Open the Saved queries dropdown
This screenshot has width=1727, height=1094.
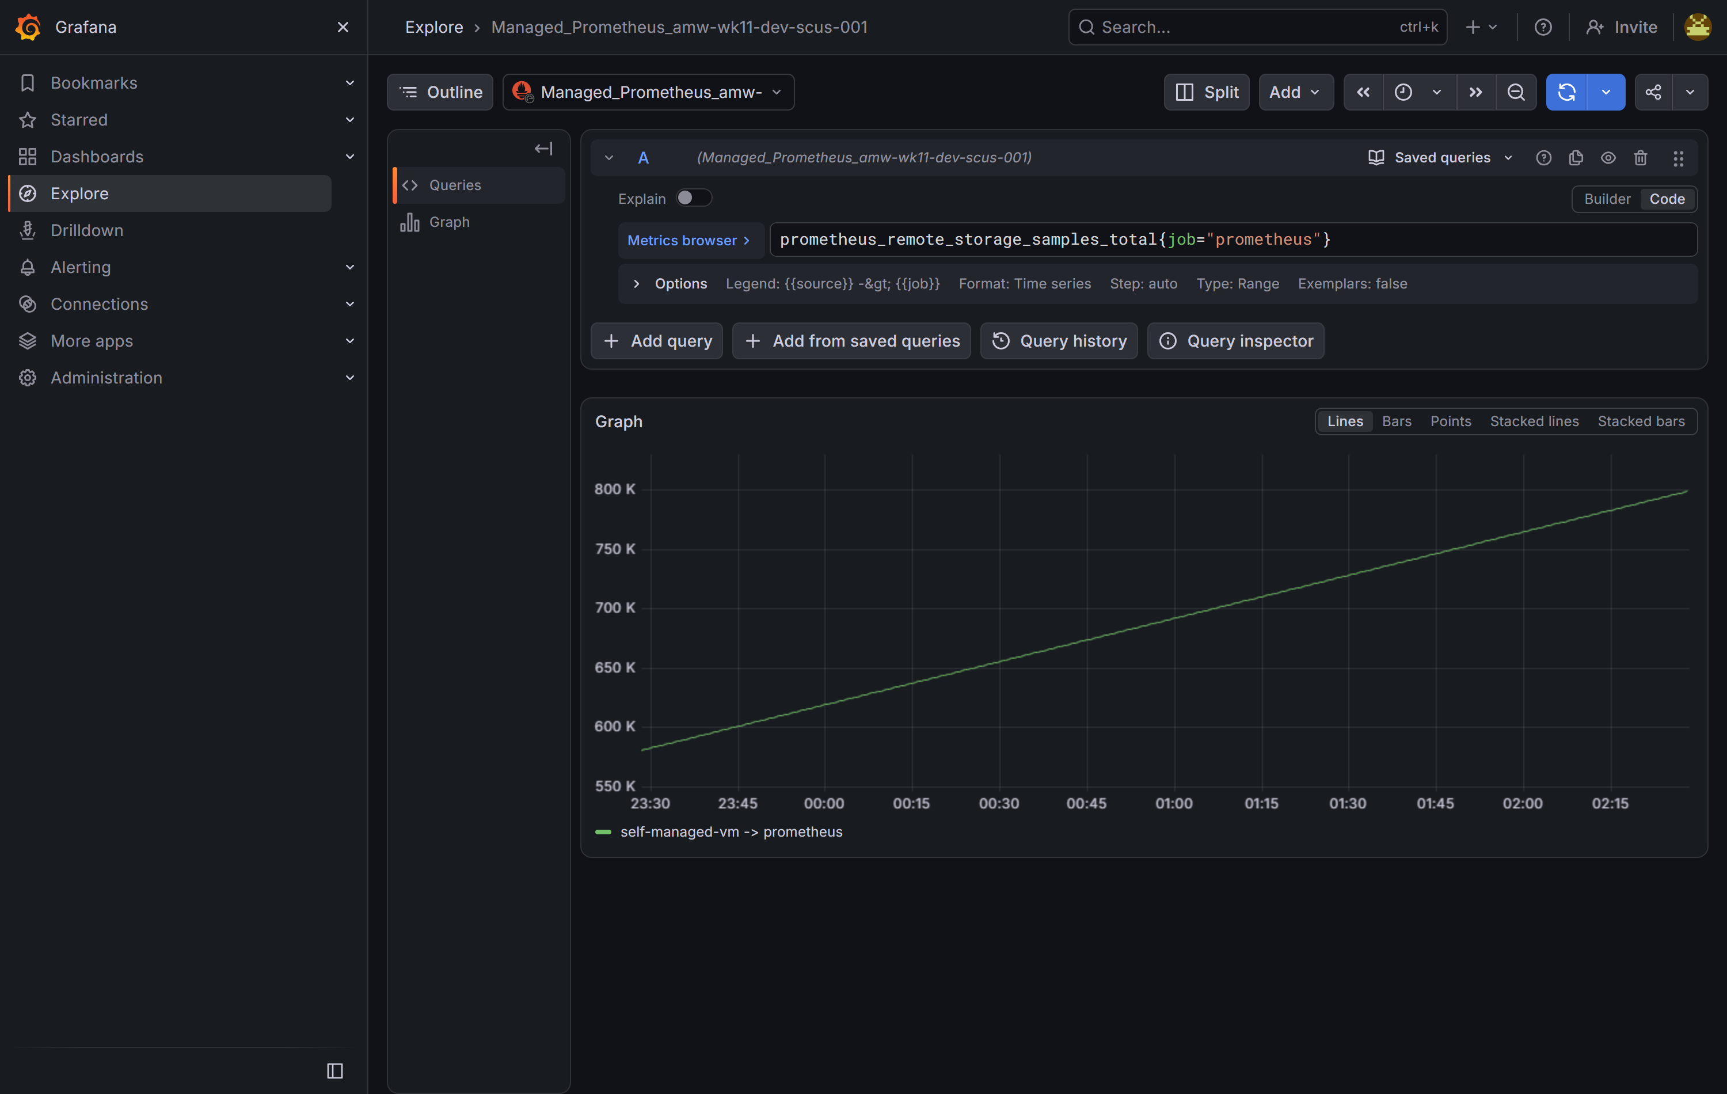point(1440,158)
